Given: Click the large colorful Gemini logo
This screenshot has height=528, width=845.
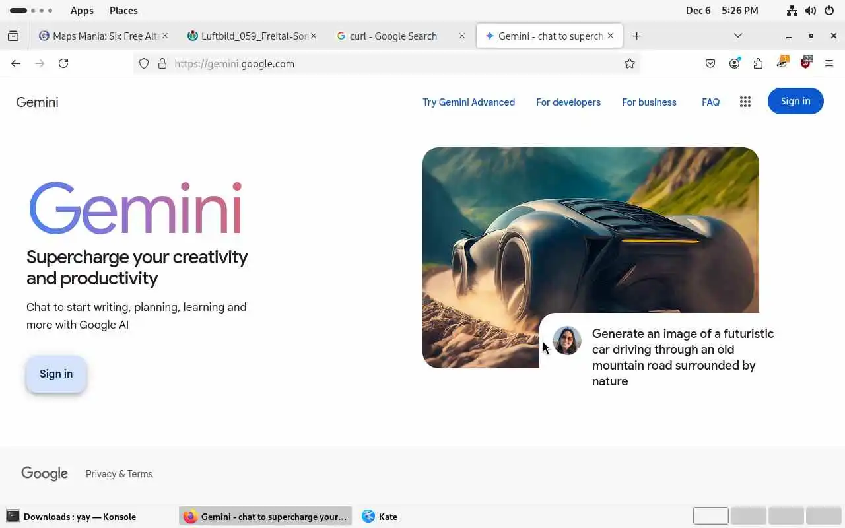Looking at the screenshot, I should (135, 208).
